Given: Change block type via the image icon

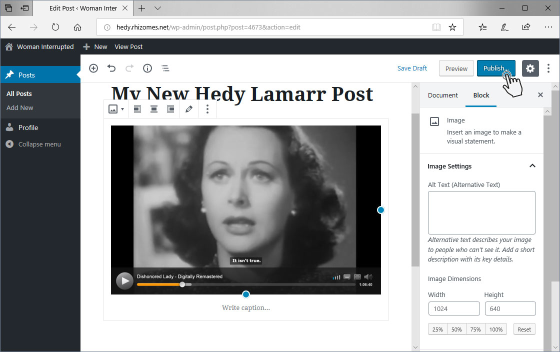Looking at the screenshot, I should pyautogui.click(x=116, y=109).
